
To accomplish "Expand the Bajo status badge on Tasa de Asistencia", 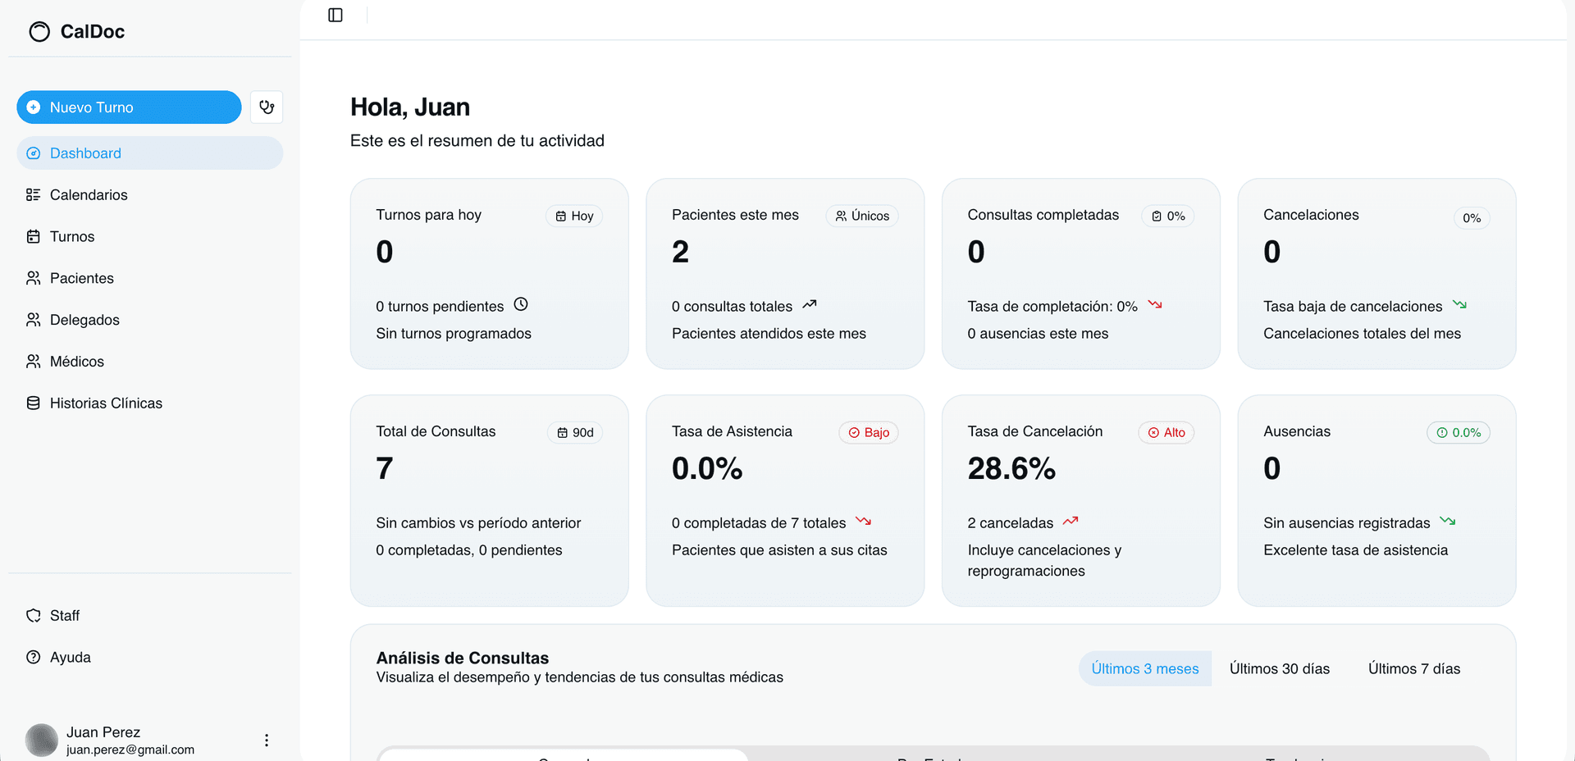I will point(868,432).
